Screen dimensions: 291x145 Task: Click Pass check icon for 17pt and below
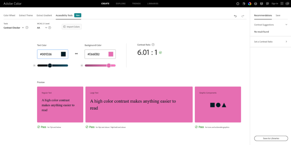39,127
